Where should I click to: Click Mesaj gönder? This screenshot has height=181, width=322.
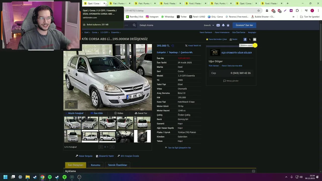point(231,81)
